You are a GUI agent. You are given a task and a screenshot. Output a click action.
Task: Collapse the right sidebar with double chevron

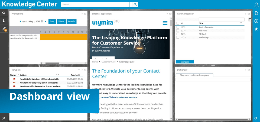(x=256, y=118)
